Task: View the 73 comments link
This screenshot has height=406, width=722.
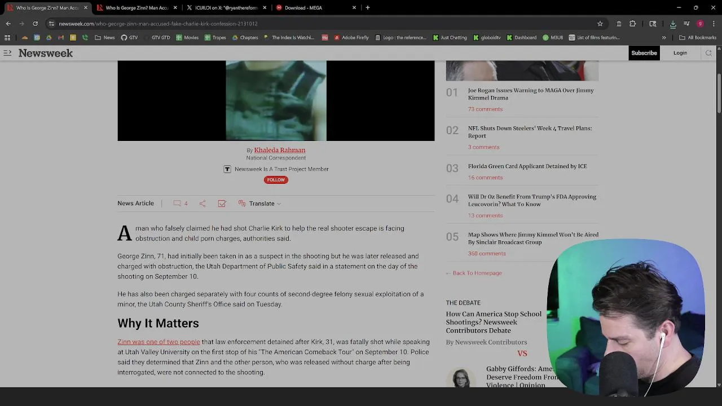Action: pyautogui.click(x=485, y=109)
